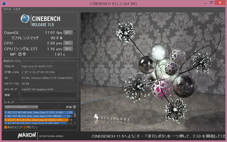Click the AIXSPONZA logo in the render
Image resolution: width=227 pixels, height=142 pixels.
click(112, 118)
